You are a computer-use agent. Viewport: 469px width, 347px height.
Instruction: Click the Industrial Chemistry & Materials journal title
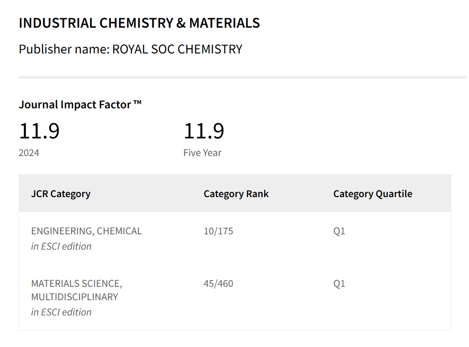pyautogui.click(x=139, y=23)
